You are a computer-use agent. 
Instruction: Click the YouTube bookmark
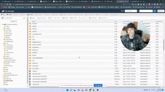4,7
